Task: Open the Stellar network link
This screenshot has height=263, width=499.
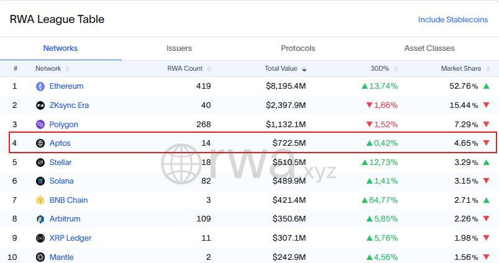Action: pos(60,163)
